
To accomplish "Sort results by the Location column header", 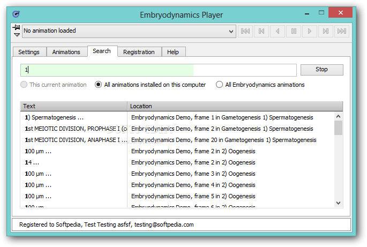I will pyautogui.click(x=235, y=106).
